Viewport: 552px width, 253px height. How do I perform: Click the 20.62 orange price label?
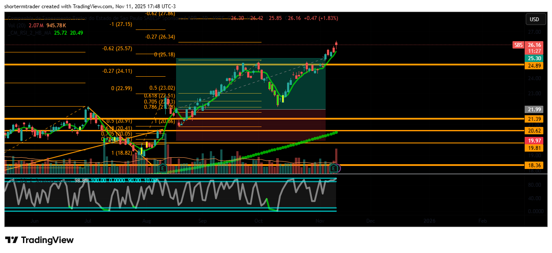[x=535, y=130]
